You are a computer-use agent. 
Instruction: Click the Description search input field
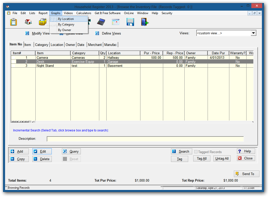click(x=145, y=139)
